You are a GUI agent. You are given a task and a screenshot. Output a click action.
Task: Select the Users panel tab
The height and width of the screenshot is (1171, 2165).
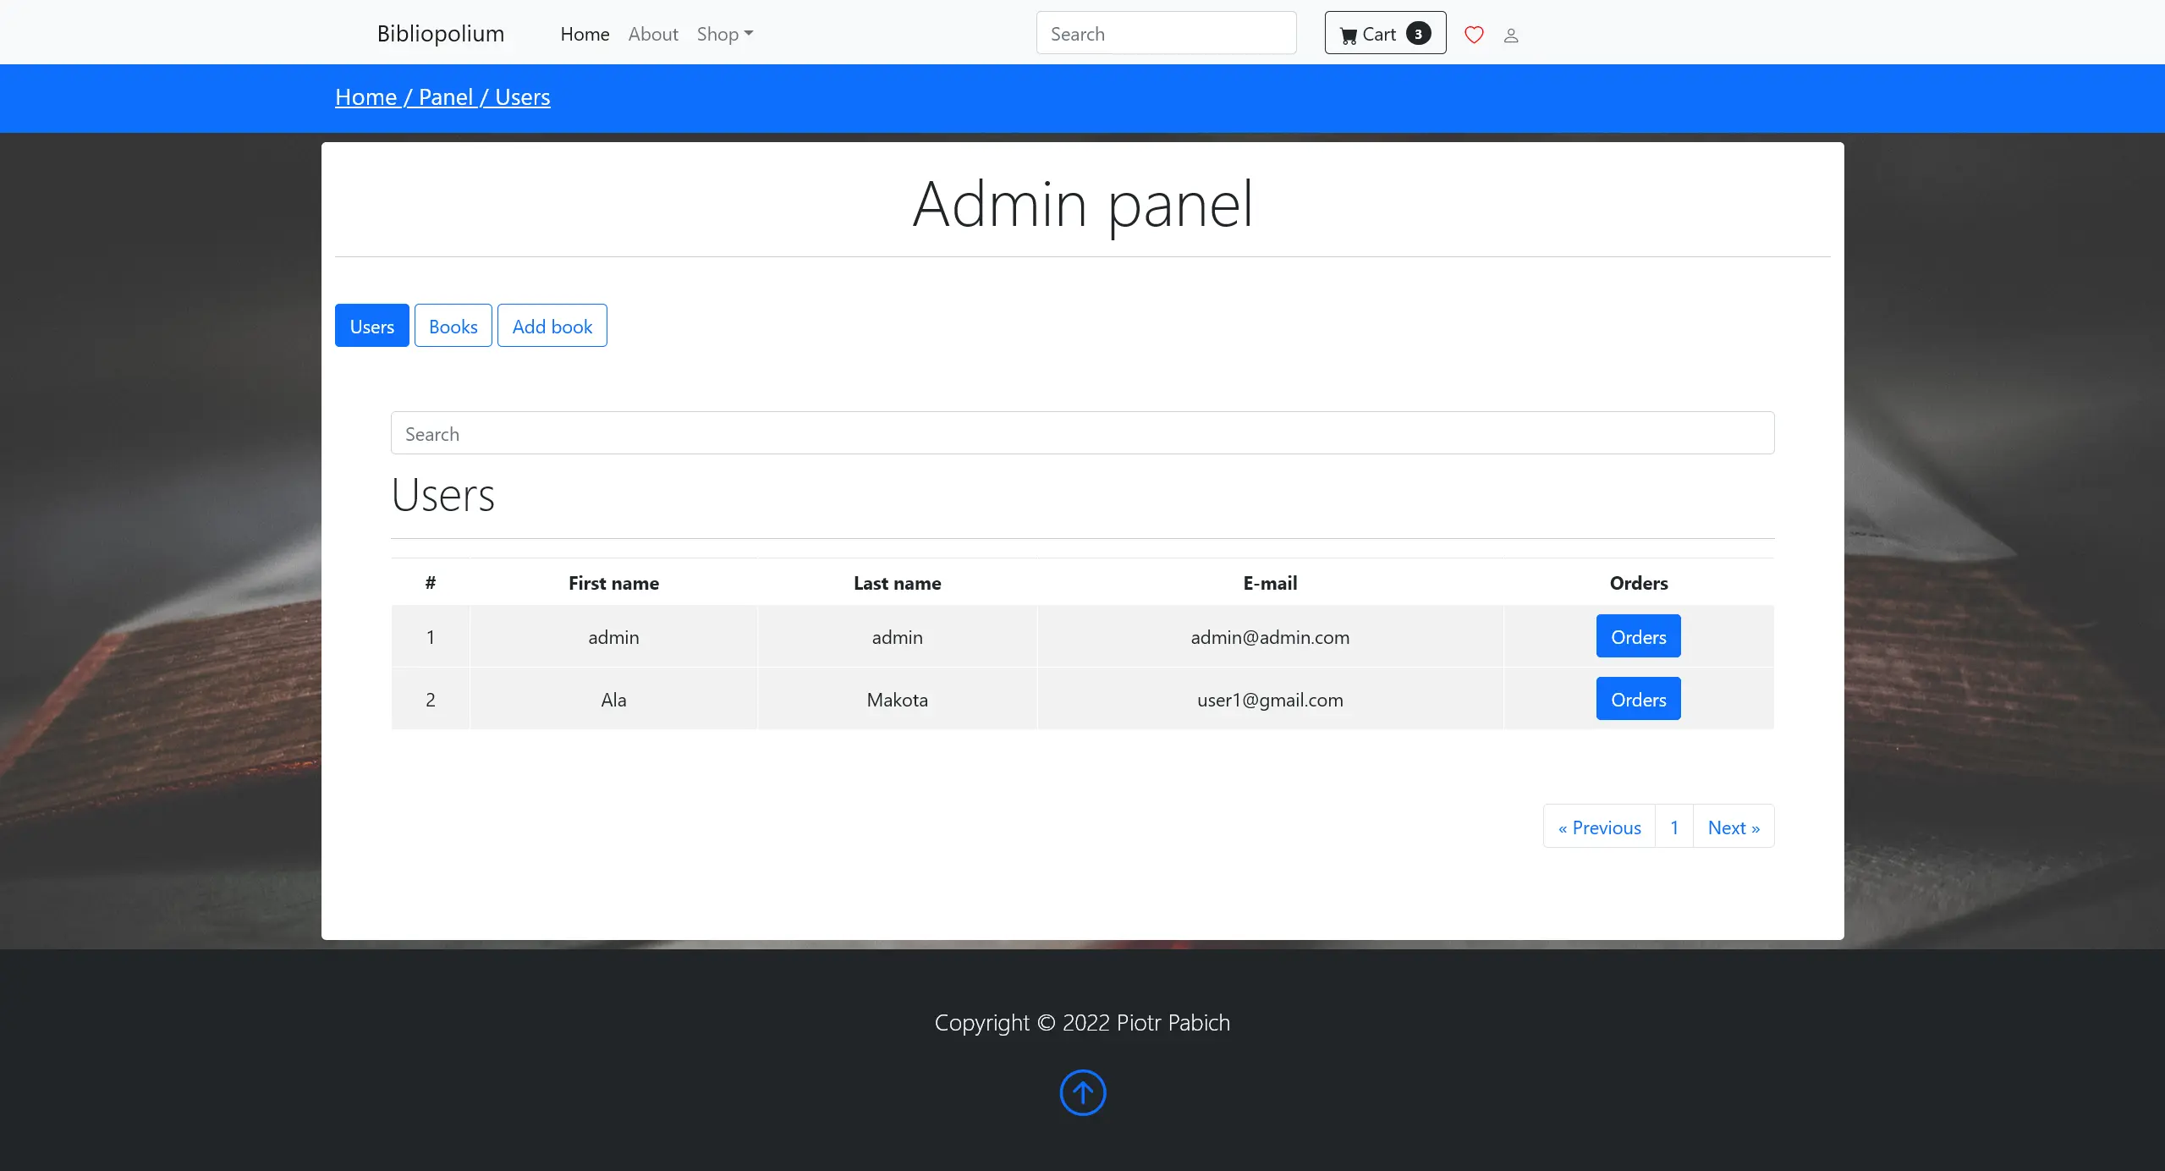371,326
